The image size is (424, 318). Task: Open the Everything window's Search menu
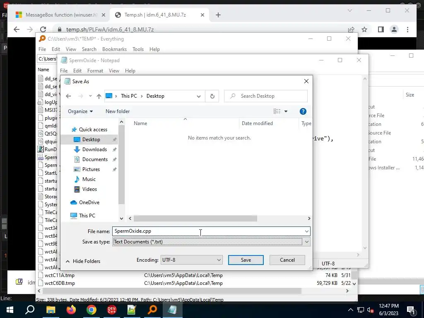coord(89,49)
